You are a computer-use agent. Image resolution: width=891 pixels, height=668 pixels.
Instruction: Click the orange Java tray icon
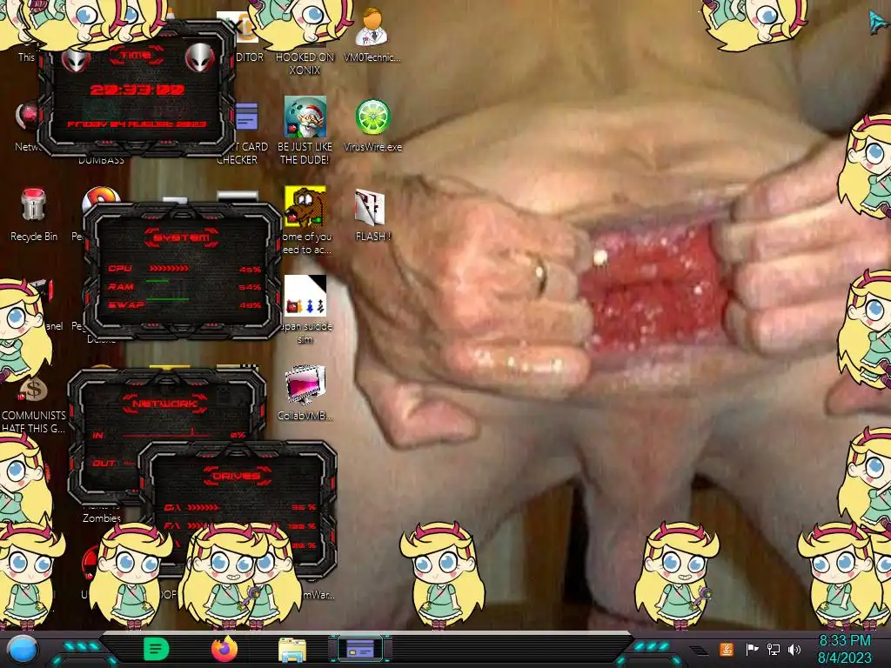[x=727, y=649]
